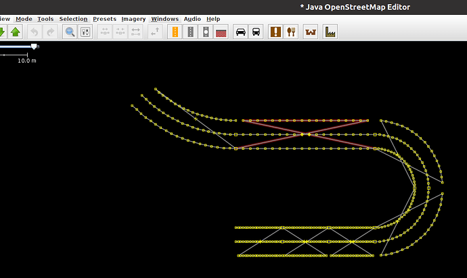Select the factory preset icon
This screenshot has height=278, width=467.
330,32
